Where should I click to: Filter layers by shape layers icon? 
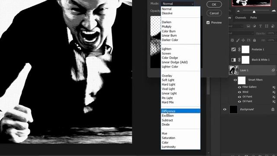click(267, 26)
